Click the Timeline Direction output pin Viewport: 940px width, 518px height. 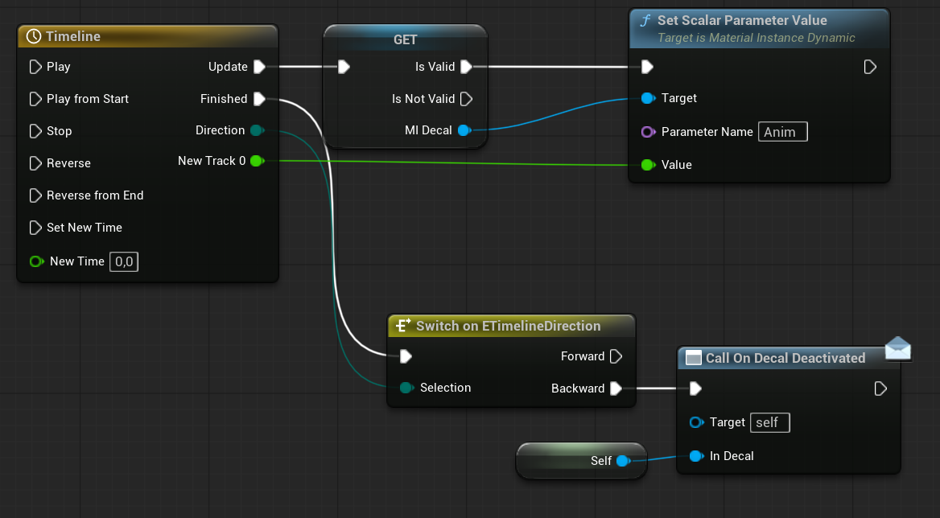coord(257,130)
